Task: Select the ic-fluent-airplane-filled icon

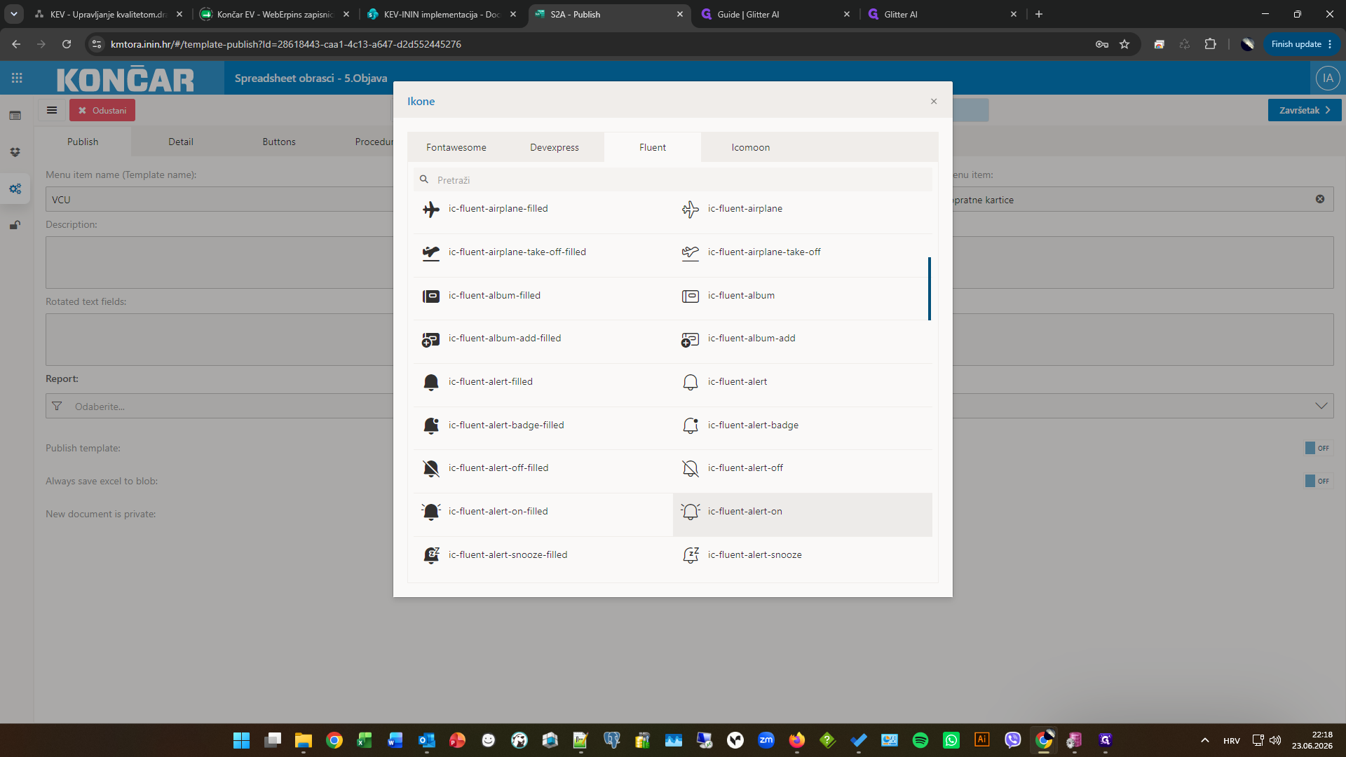Action: pyautogui.click(x=431, y=210)
